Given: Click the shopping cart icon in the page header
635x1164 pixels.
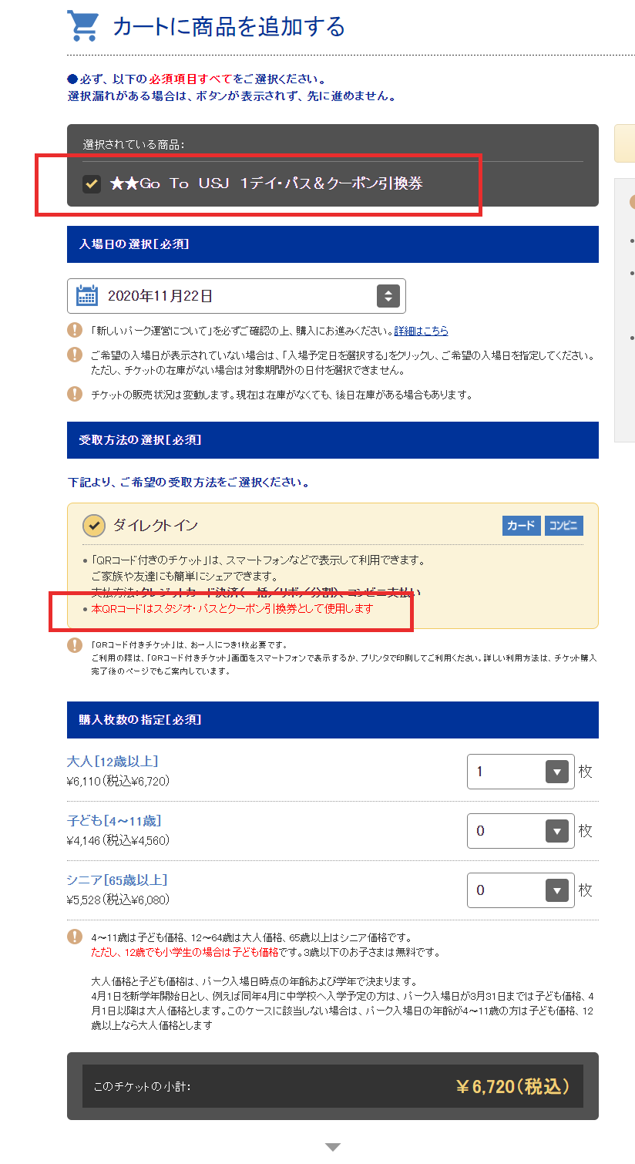Looking at the screenshot, I should [82, 25].
